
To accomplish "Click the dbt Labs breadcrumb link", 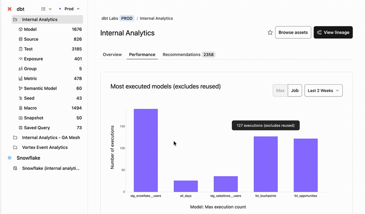I will click(109, 18).
